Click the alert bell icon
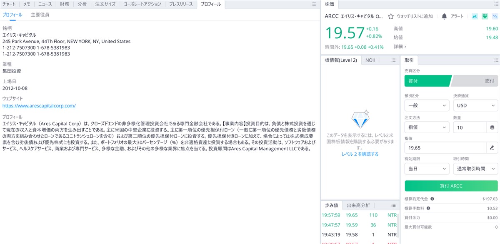 point(444,17)
